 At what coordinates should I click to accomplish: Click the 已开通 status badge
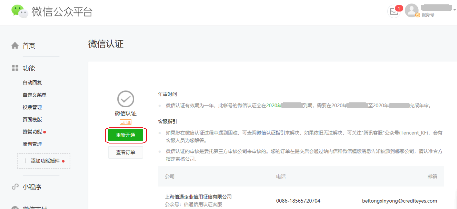126,122
